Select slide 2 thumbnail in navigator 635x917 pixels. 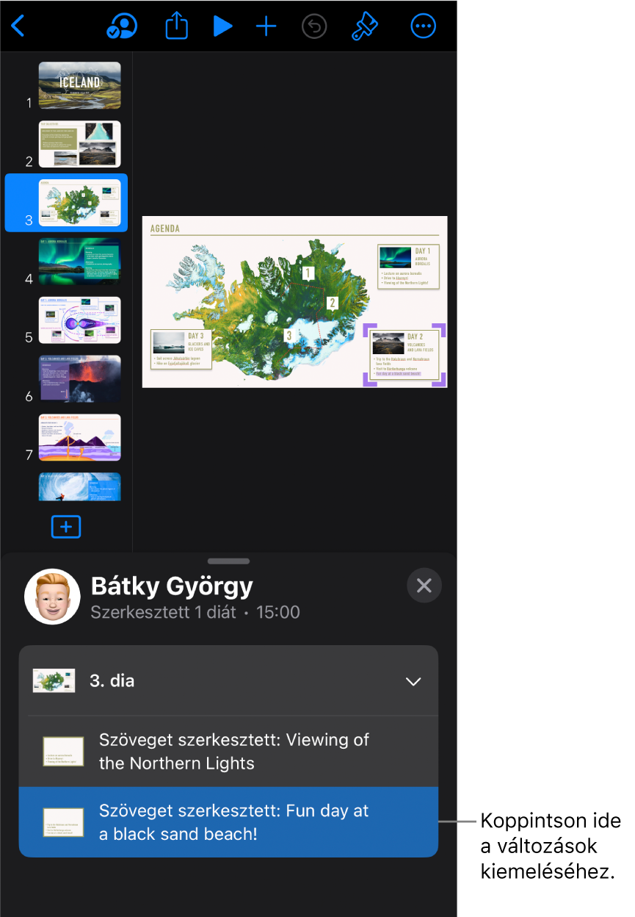pos(79,144)
